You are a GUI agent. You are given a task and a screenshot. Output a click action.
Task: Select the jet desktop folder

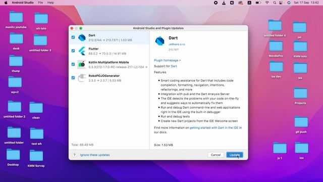click(300, 27)
